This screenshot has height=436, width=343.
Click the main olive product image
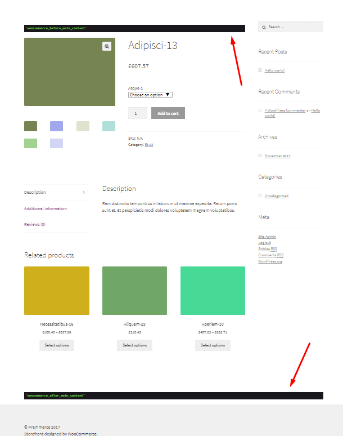pos(70,72)
